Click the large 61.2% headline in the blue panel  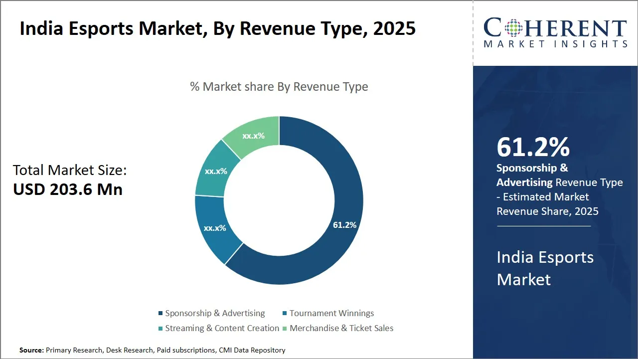click(533, 148)
